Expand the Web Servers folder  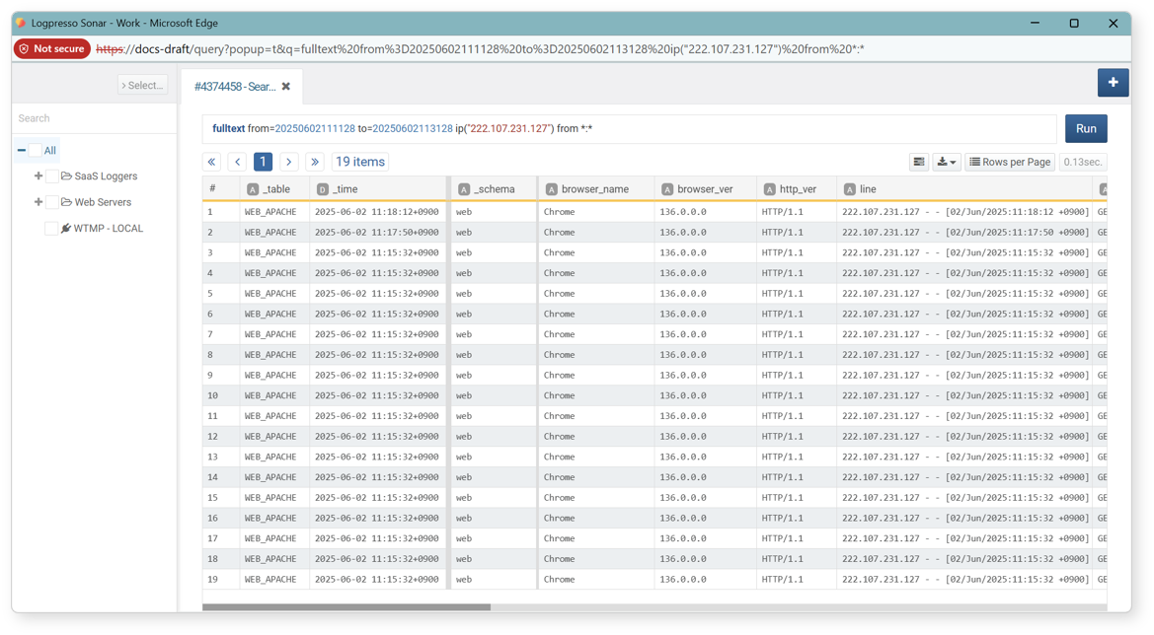38,202
